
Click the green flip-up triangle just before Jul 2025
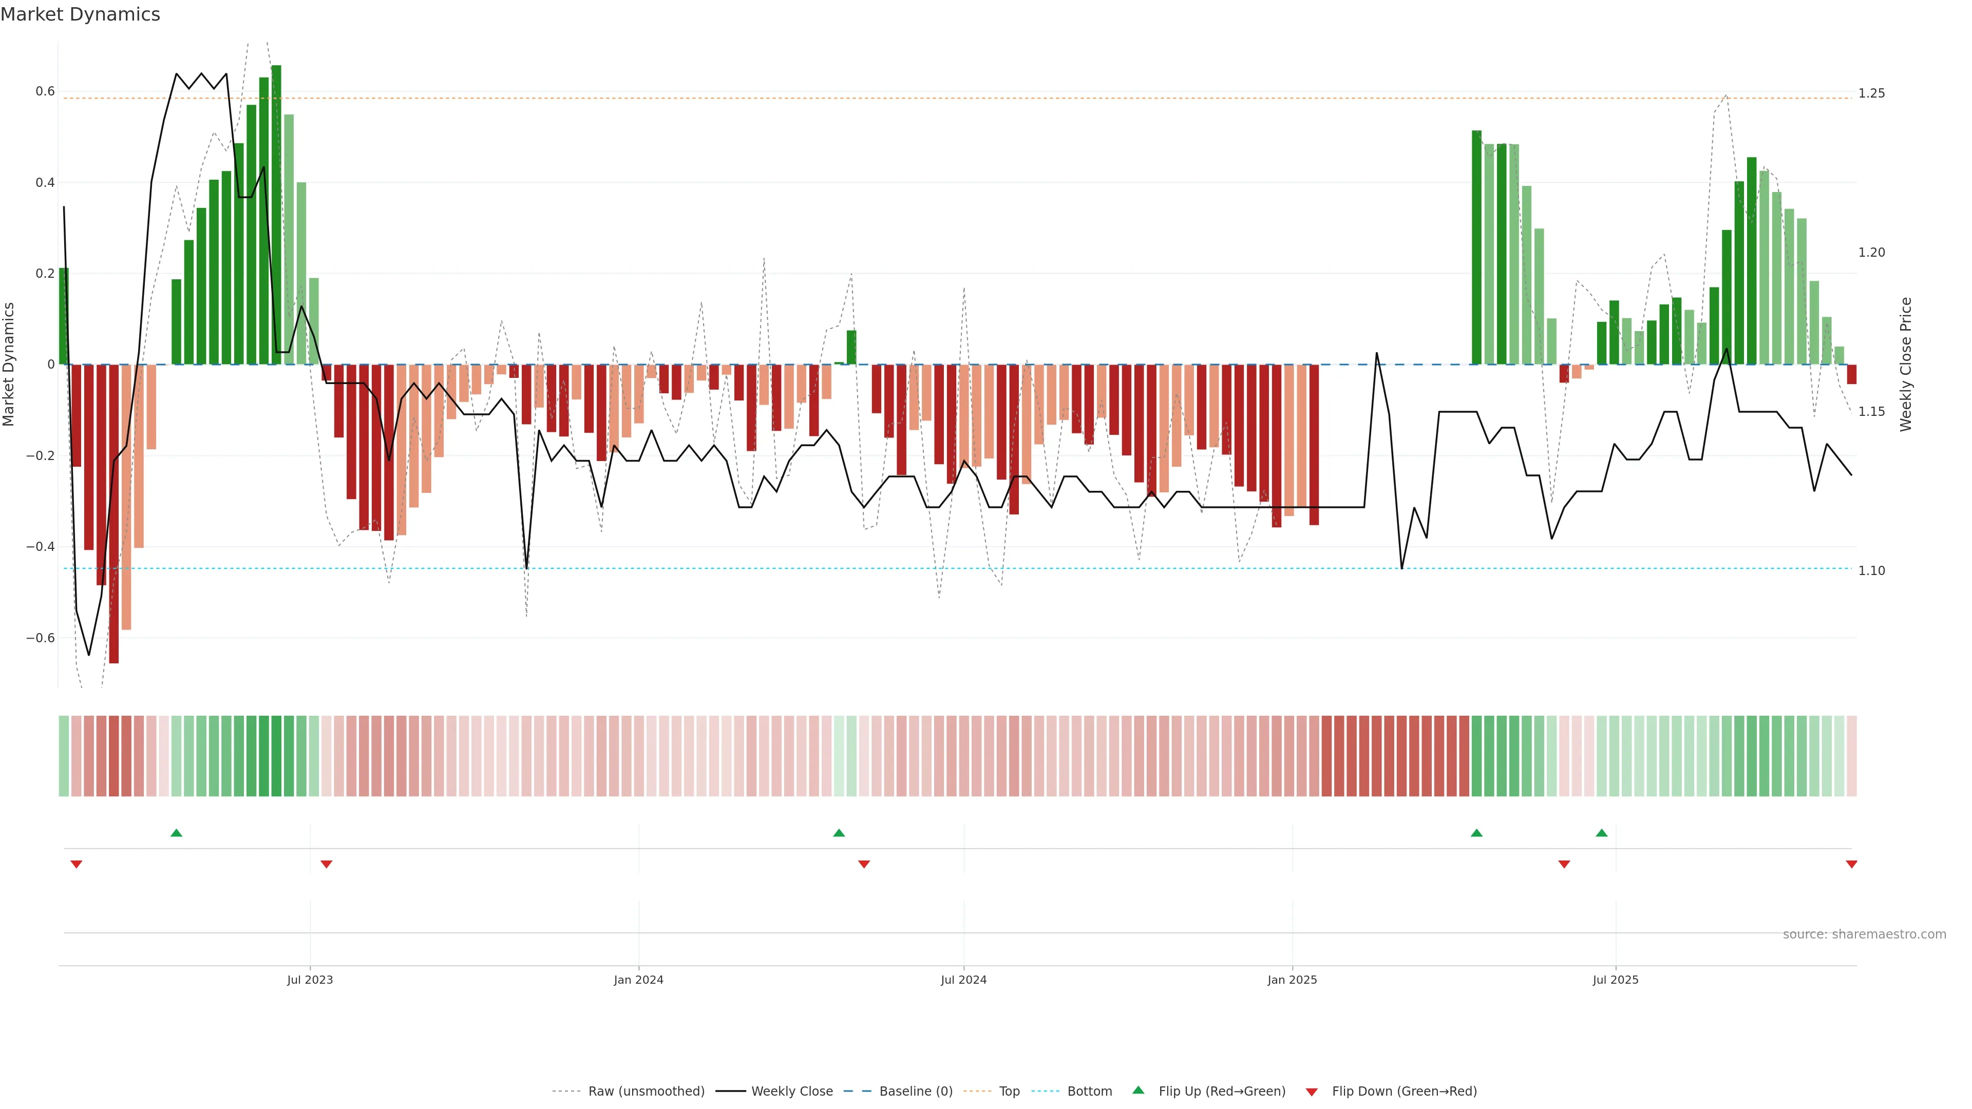click(1602, 833)
